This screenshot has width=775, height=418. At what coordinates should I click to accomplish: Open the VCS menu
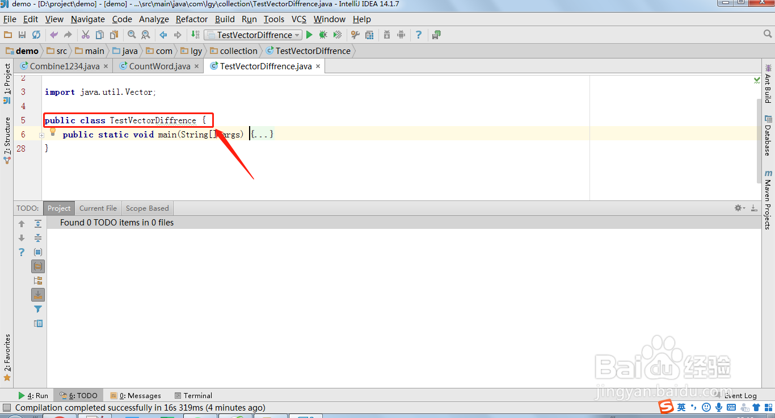coord(299,19)
